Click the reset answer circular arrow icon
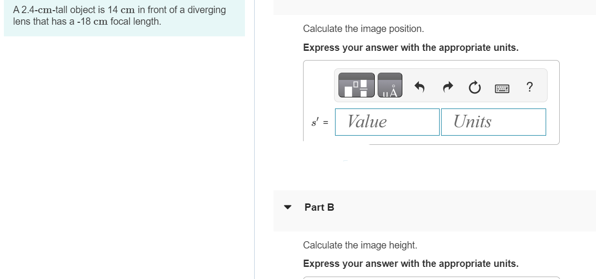 (x=474, y=87)
